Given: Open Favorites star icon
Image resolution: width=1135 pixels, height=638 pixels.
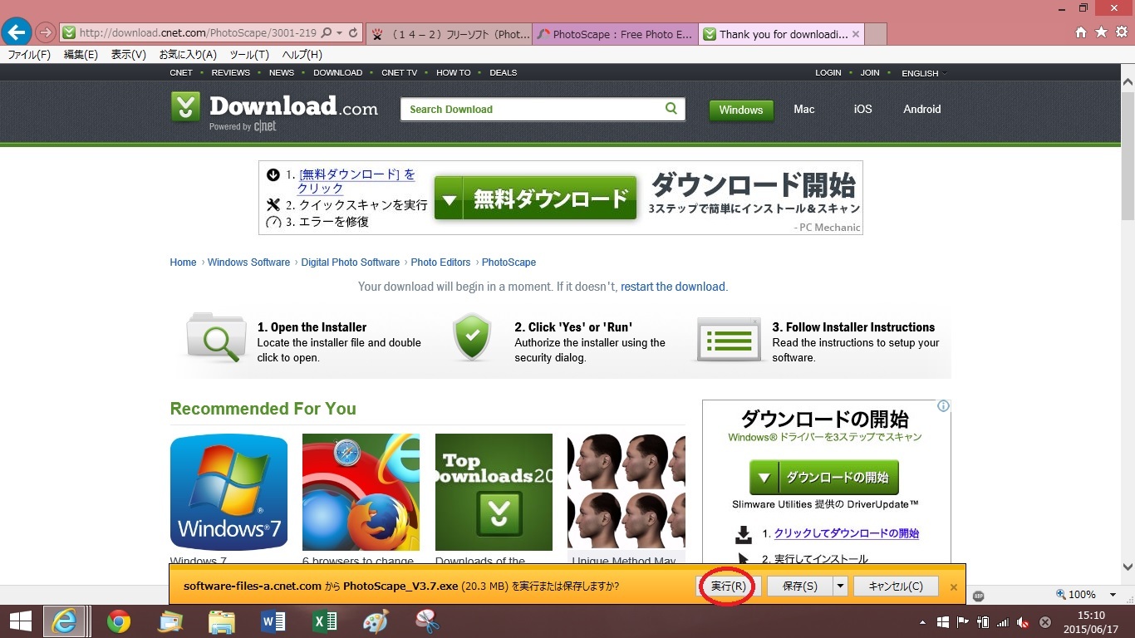Looking at the screenshot, I should [1101, 32].
